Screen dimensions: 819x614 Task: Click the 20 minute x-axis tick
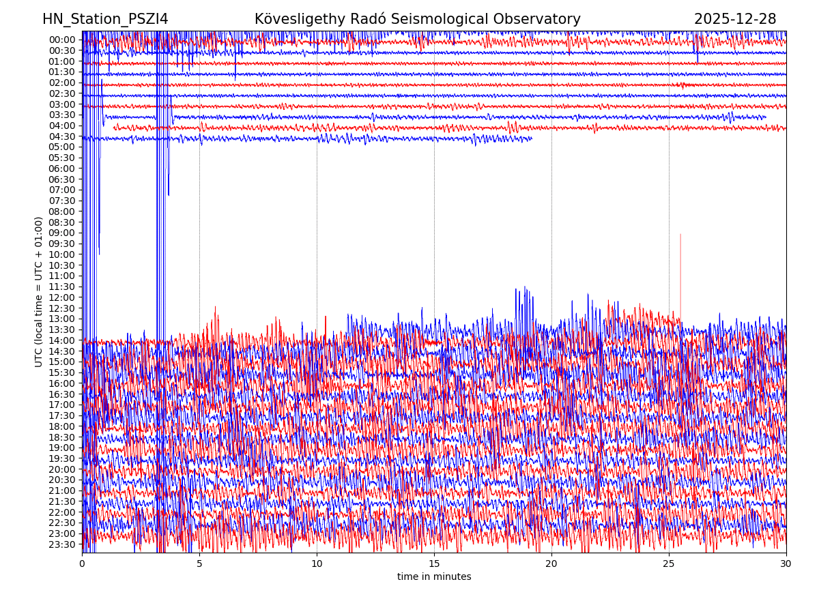(x=551, y=564)
